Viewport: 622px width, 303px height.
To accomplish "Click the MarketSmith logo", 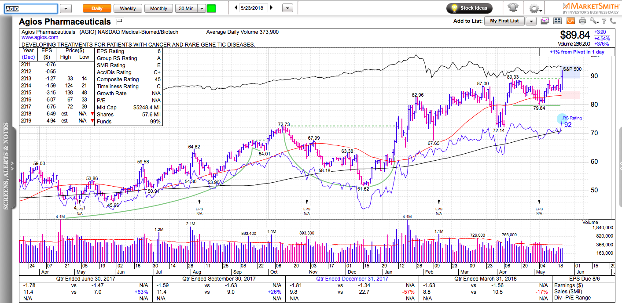I will 590,8.
